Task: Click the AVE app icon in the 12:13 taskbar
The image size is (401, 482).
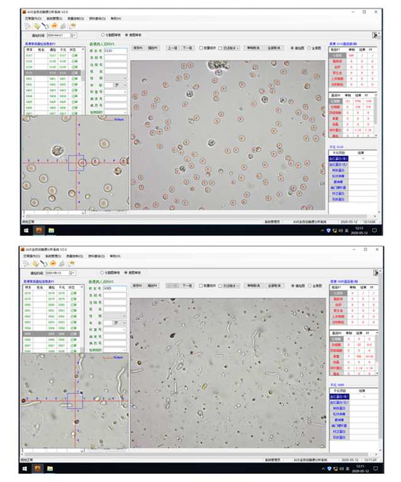Action: click(39, 230)
